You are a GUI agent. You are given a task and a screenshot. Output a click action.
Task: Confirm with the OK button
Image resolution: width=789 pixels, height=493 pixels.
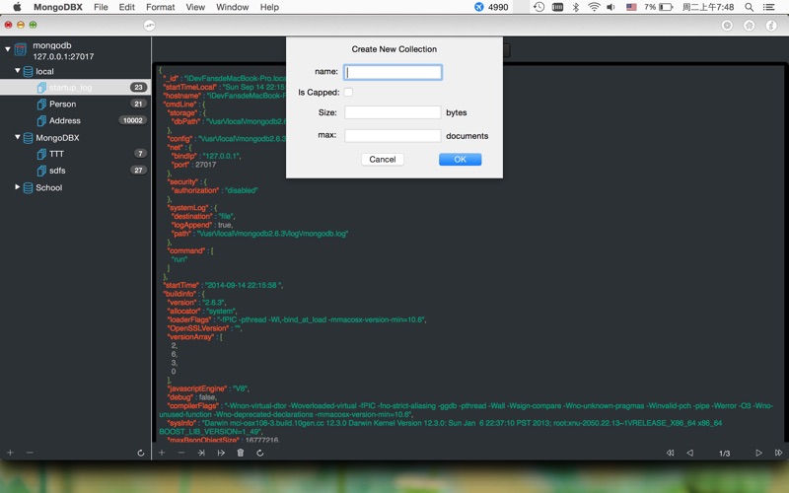[460, 160]
